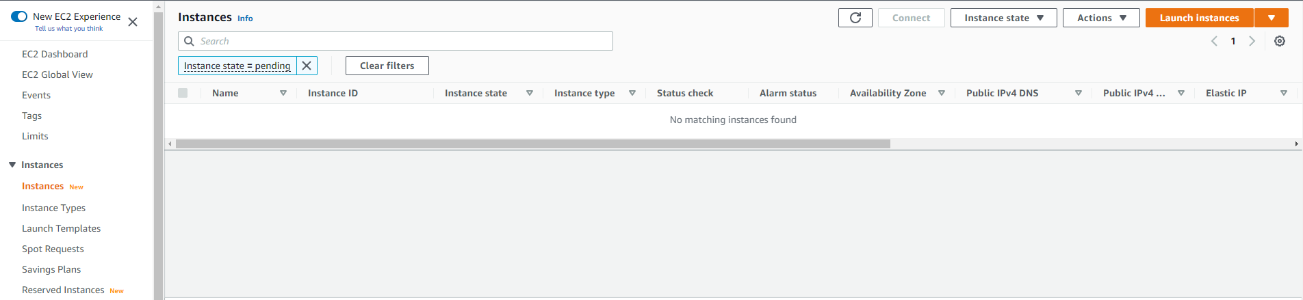Viewport: 1303px width, 300px height.
Task: Click the Status check column header
Action: [685, 93]
